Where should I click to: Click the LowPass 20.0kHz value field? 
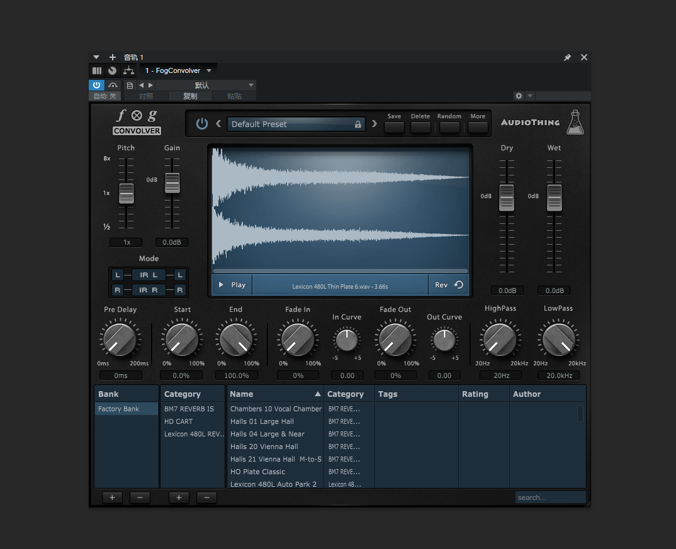[559, 375]
